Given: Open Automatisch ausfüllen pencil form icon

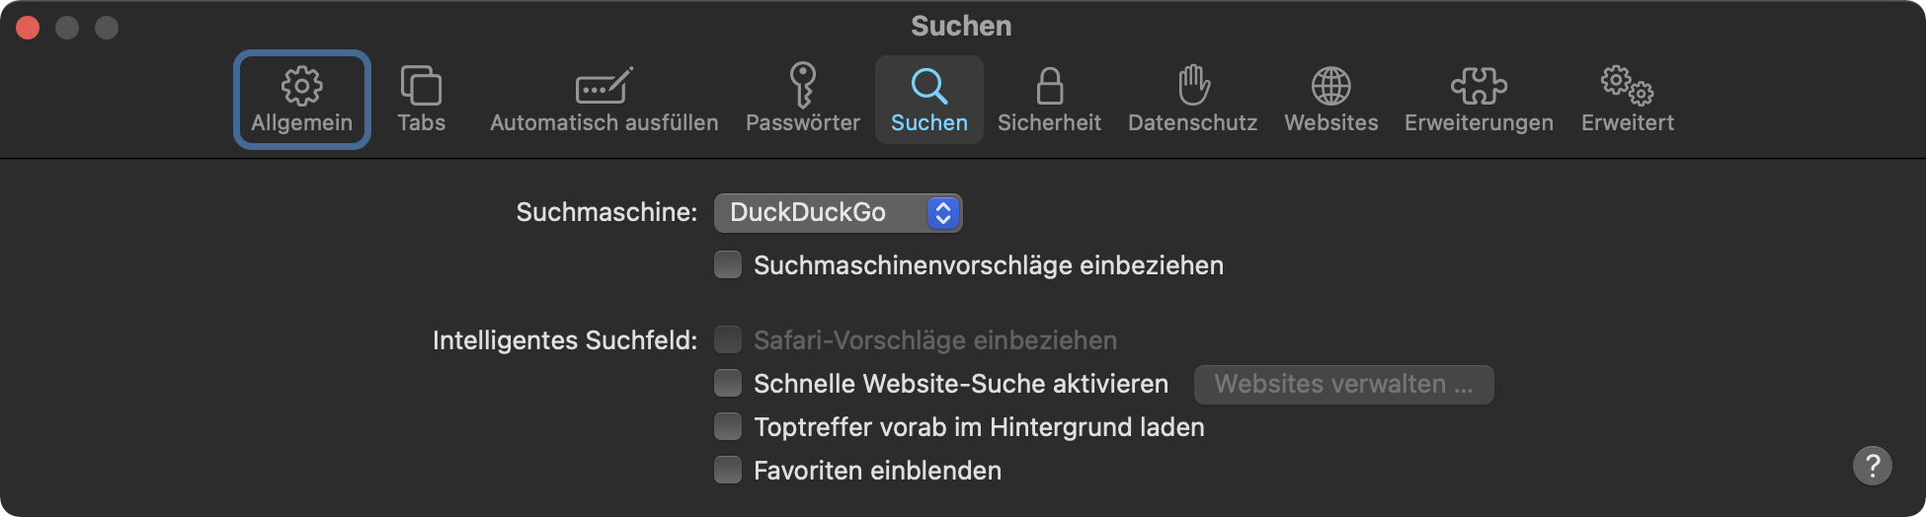Looking at the screenshot, I should point(603,87).
